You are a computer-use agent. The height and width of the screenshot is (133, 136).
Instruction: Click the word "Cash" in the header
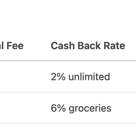pyautogui.click(x=63, y=46)
